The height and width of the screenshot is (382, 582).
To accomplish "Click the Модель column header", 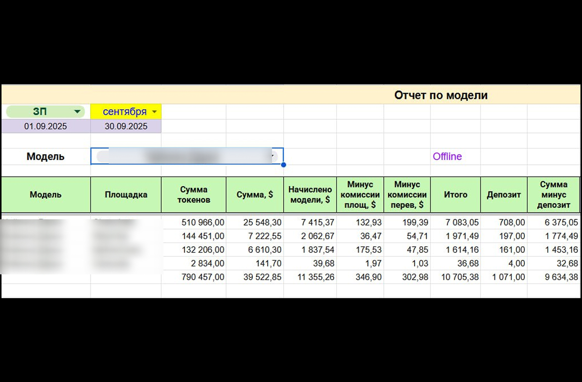I will [x=46, y=195].
